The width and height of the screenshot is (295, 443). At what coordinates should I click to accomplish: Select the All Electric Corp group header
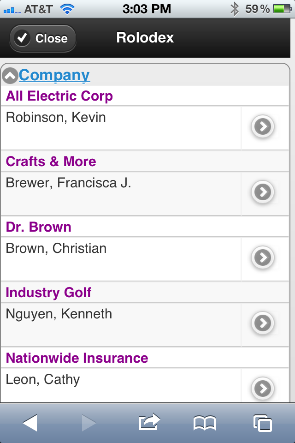[x=145, y=96]
